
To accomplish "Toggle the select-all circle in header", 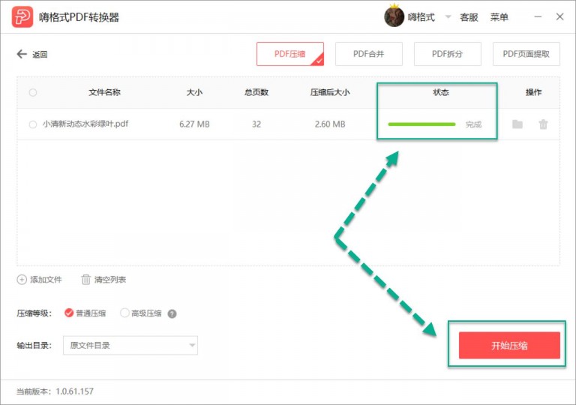I will click(x=33, y=92).
